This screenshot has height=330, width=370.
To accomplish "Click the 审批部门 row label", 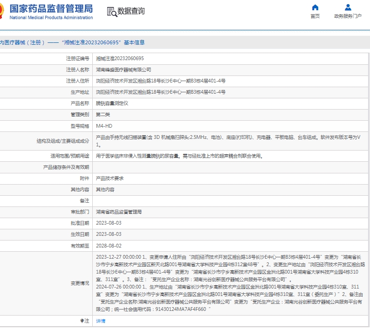I will 80,212.
